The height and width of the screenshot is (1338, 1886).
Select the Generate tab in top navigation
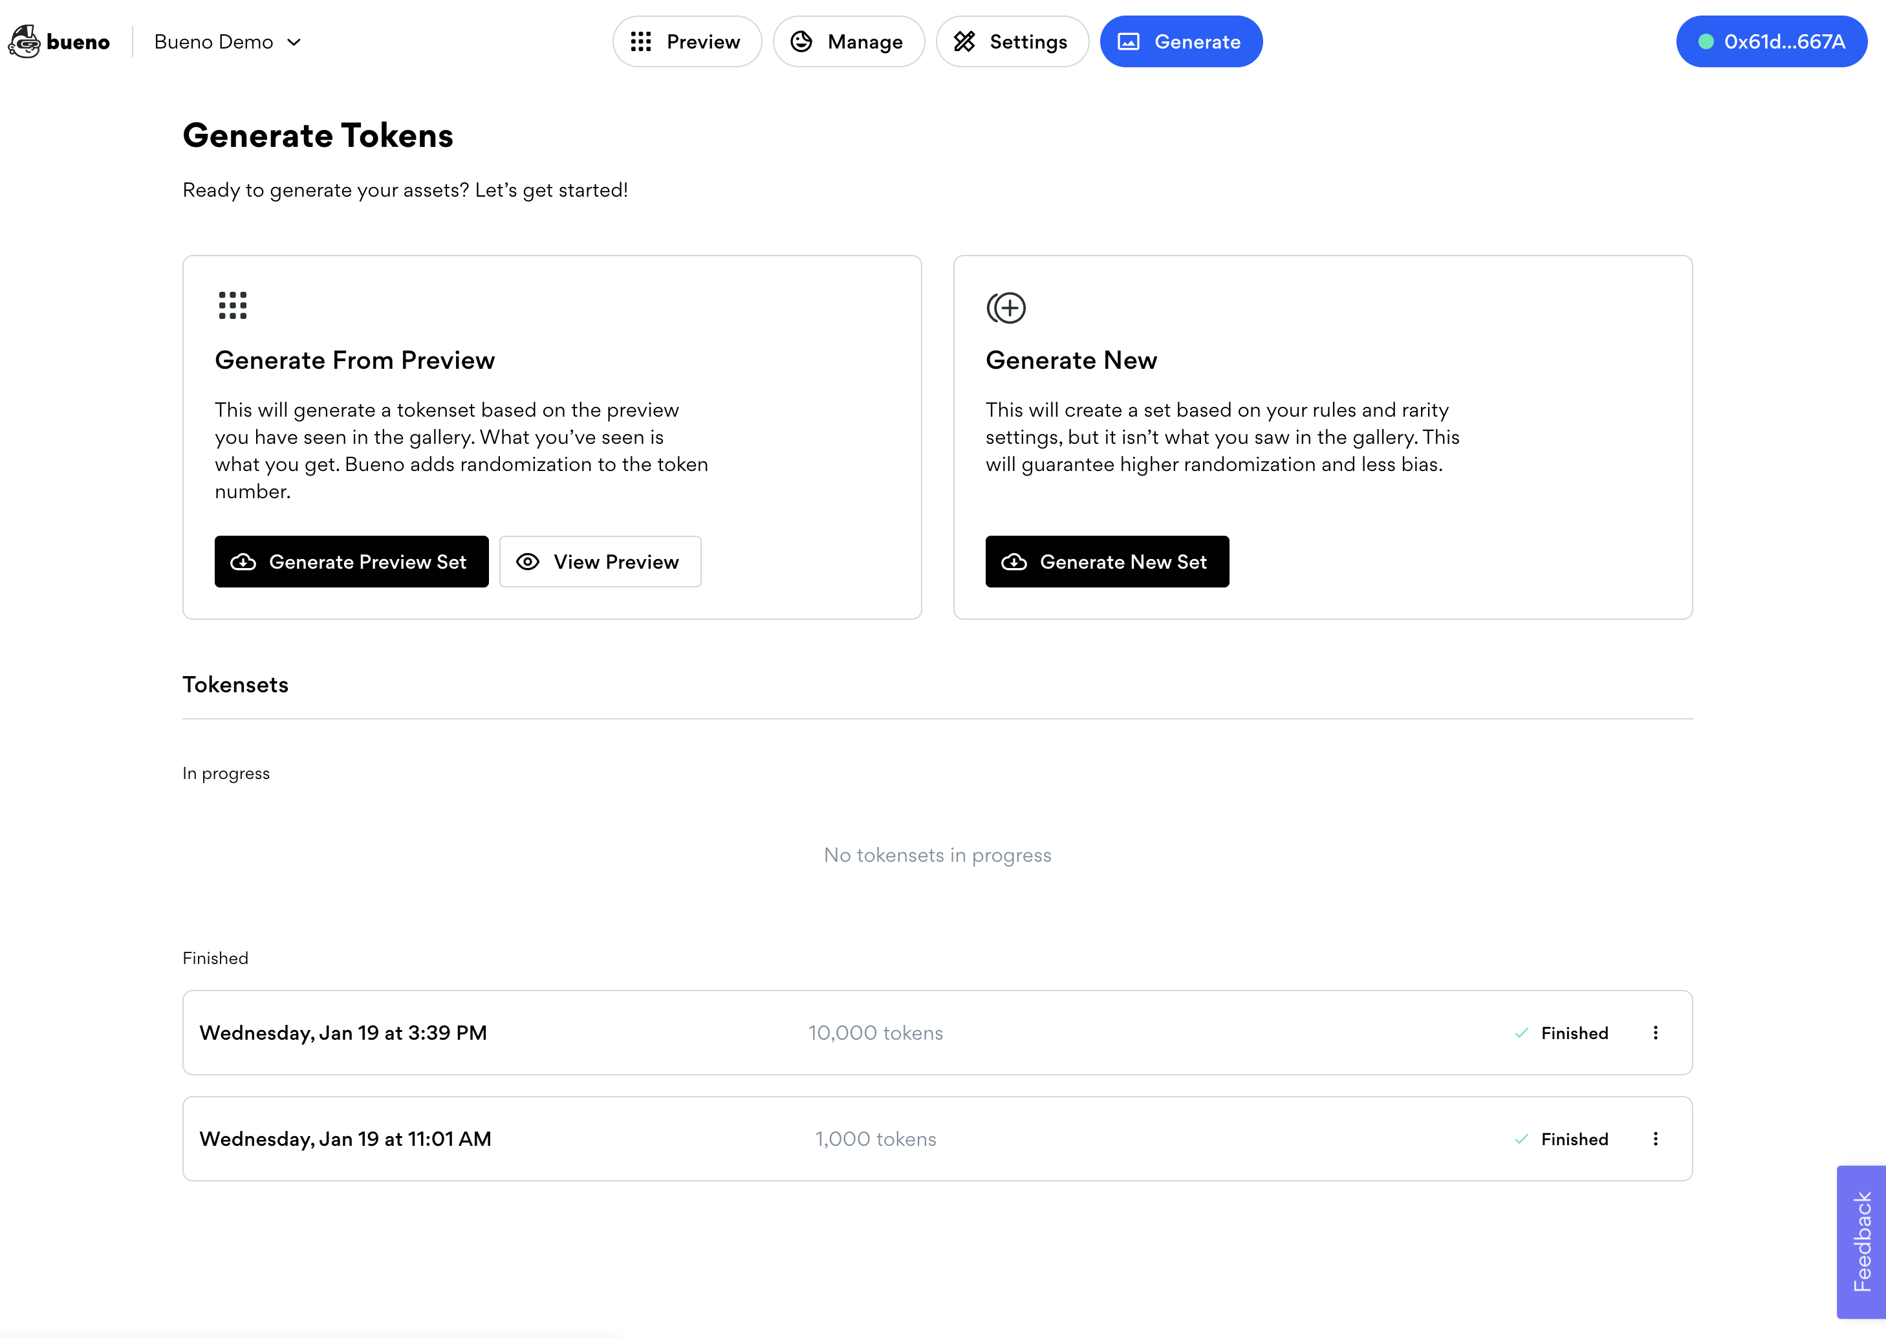tap(1180, 41)
